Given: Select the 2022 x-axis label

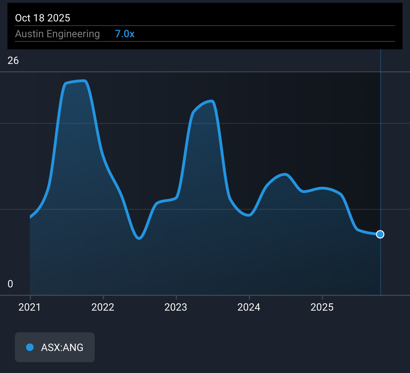Looking at the screenshot, I should [103, 307].
